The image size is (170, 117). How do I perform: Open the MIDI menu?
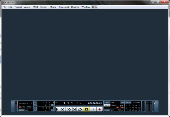click(35, 7)
